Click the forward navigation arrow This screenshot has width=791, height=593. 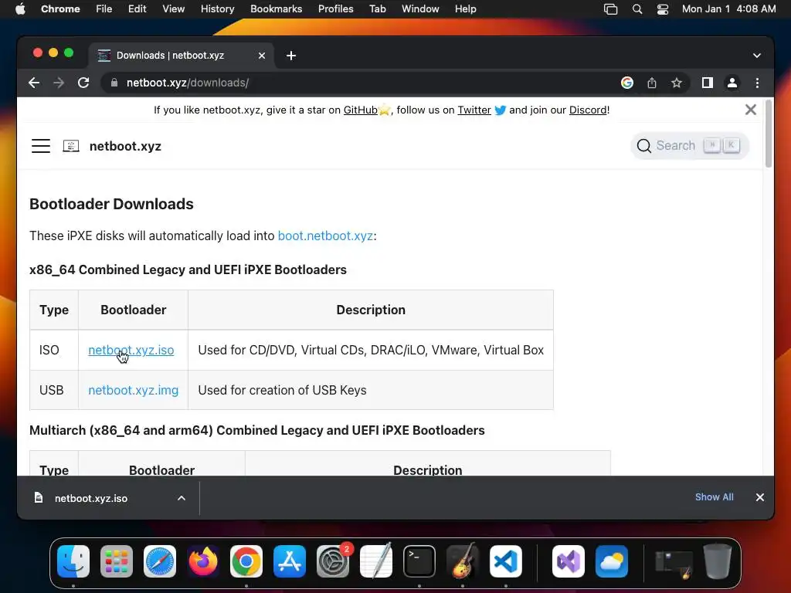(x=59, y=83)
